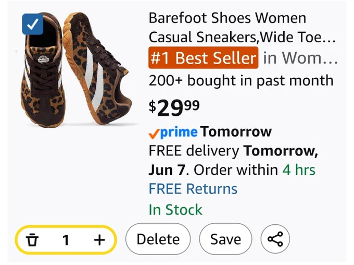Click the '200+ bought in past month' text

[x=241, y=80]
